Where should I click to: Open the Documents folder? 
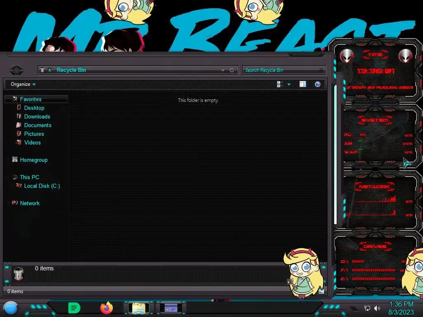tap(38, 125)
